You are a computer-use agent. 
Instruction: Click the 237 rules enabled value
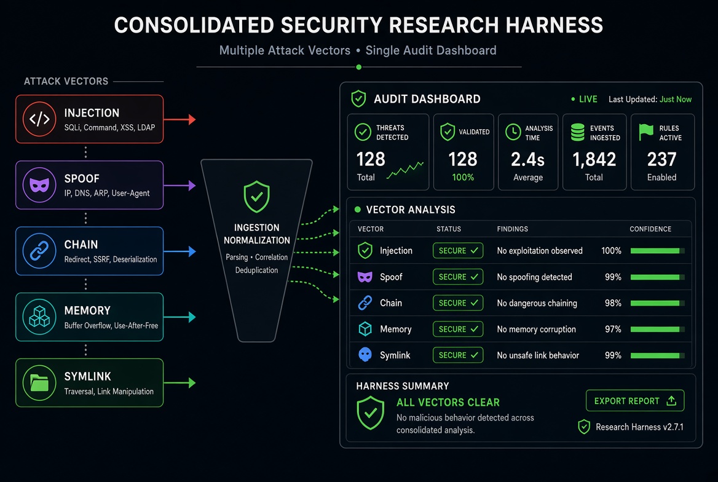[661, 159]
